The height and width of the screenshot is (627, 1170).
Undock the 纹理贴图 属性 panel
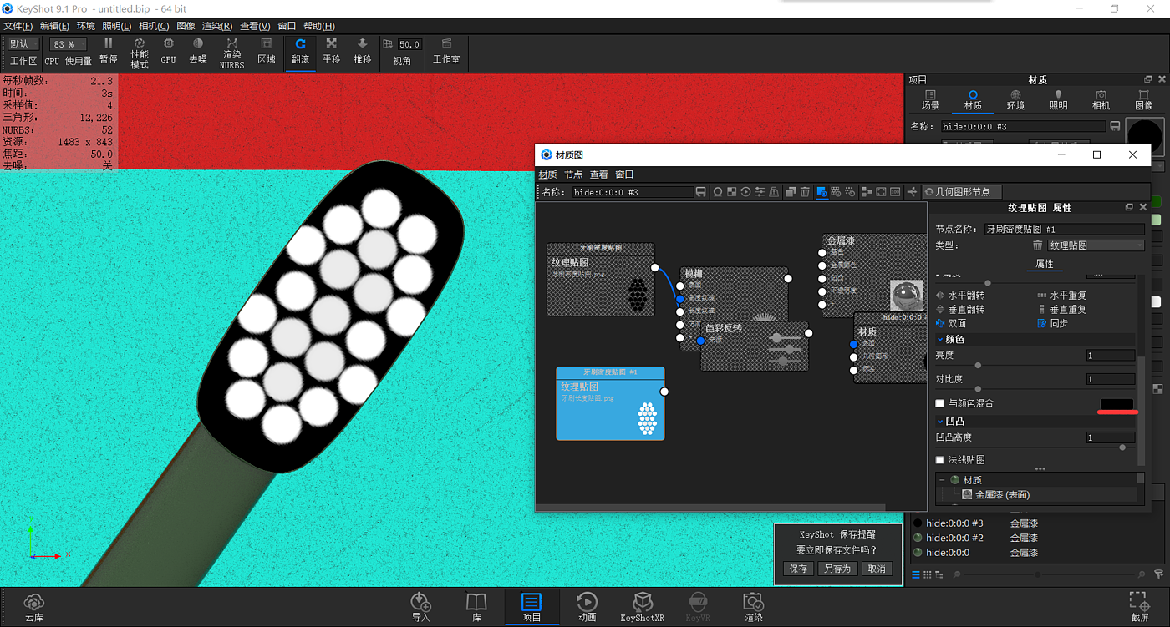point(1129,207)
